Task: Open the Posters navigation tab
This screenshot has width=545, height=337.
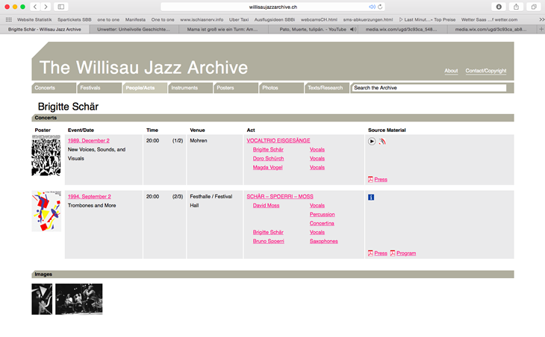Action: [x=237, y=88]
